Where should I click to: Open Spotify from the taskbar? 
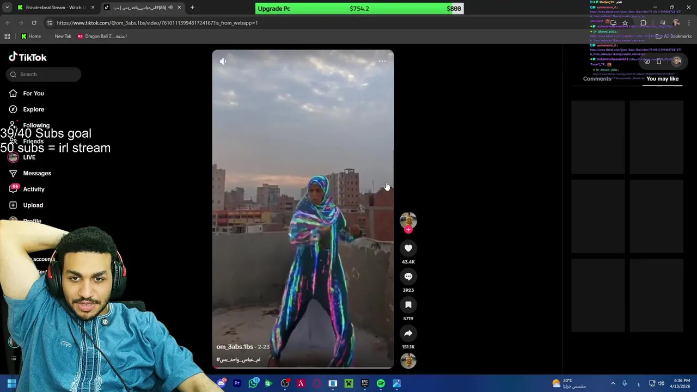[x=381, y=384]
